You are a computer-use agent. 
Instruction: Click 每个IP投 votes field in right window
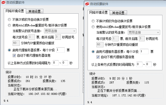pyautogui.click(x=144, y=51)
